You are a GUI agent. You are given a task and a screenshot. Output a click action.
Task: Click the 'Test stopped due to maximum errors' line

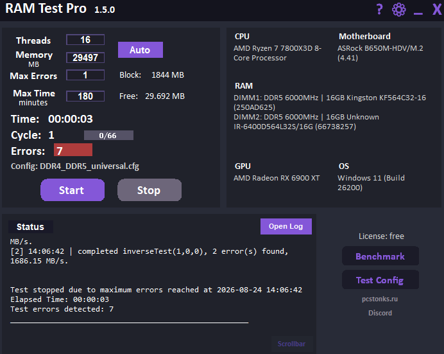157,290
